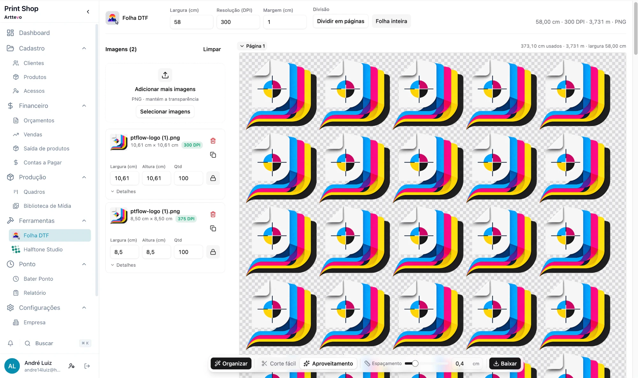Collapse the Ferramentas section
Screen dimensions: 638x378
coord(84,221)
